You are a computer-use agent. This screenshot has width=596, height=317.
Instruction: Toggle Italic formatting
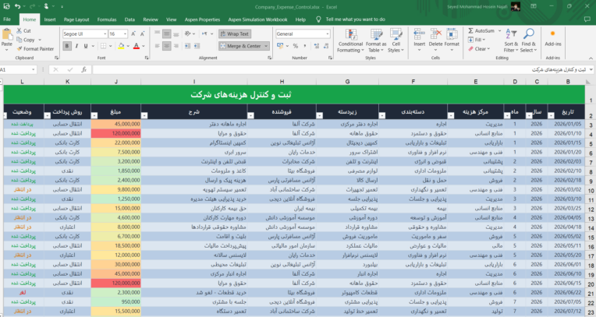point(76,46)
